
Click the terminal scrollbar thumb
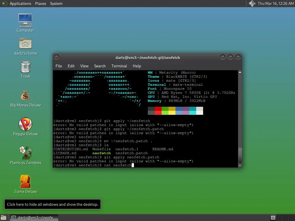[240, 155]
